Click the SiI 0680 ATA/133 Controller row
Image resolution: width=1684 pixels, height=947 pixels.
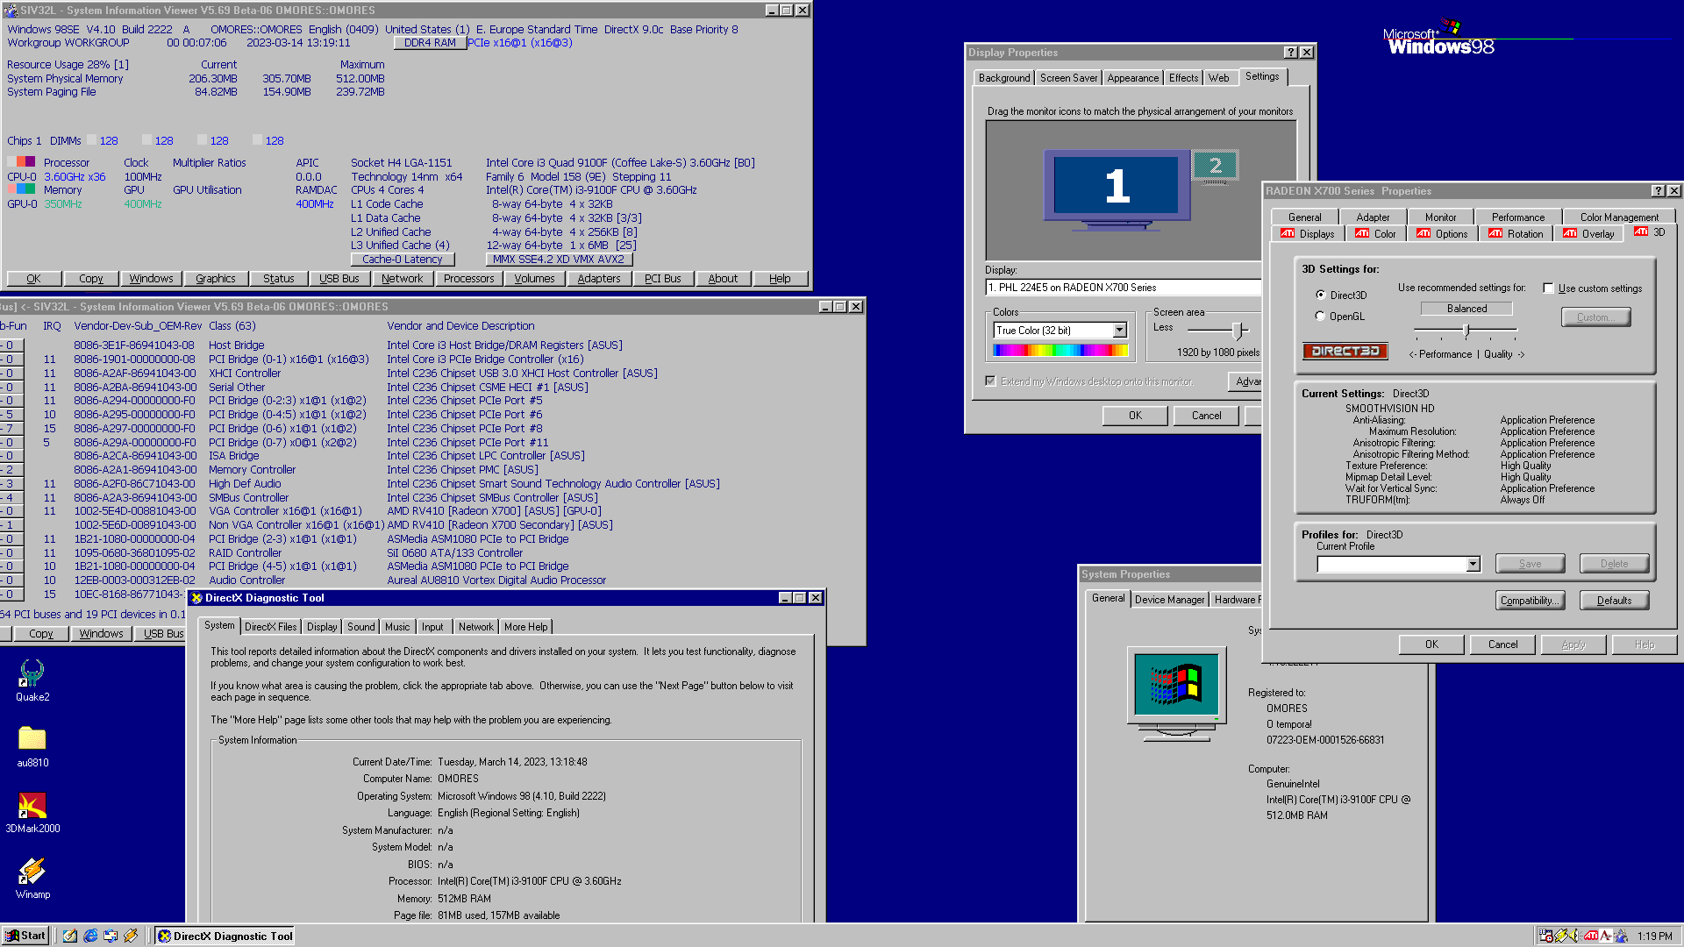[x=454, y=553]
